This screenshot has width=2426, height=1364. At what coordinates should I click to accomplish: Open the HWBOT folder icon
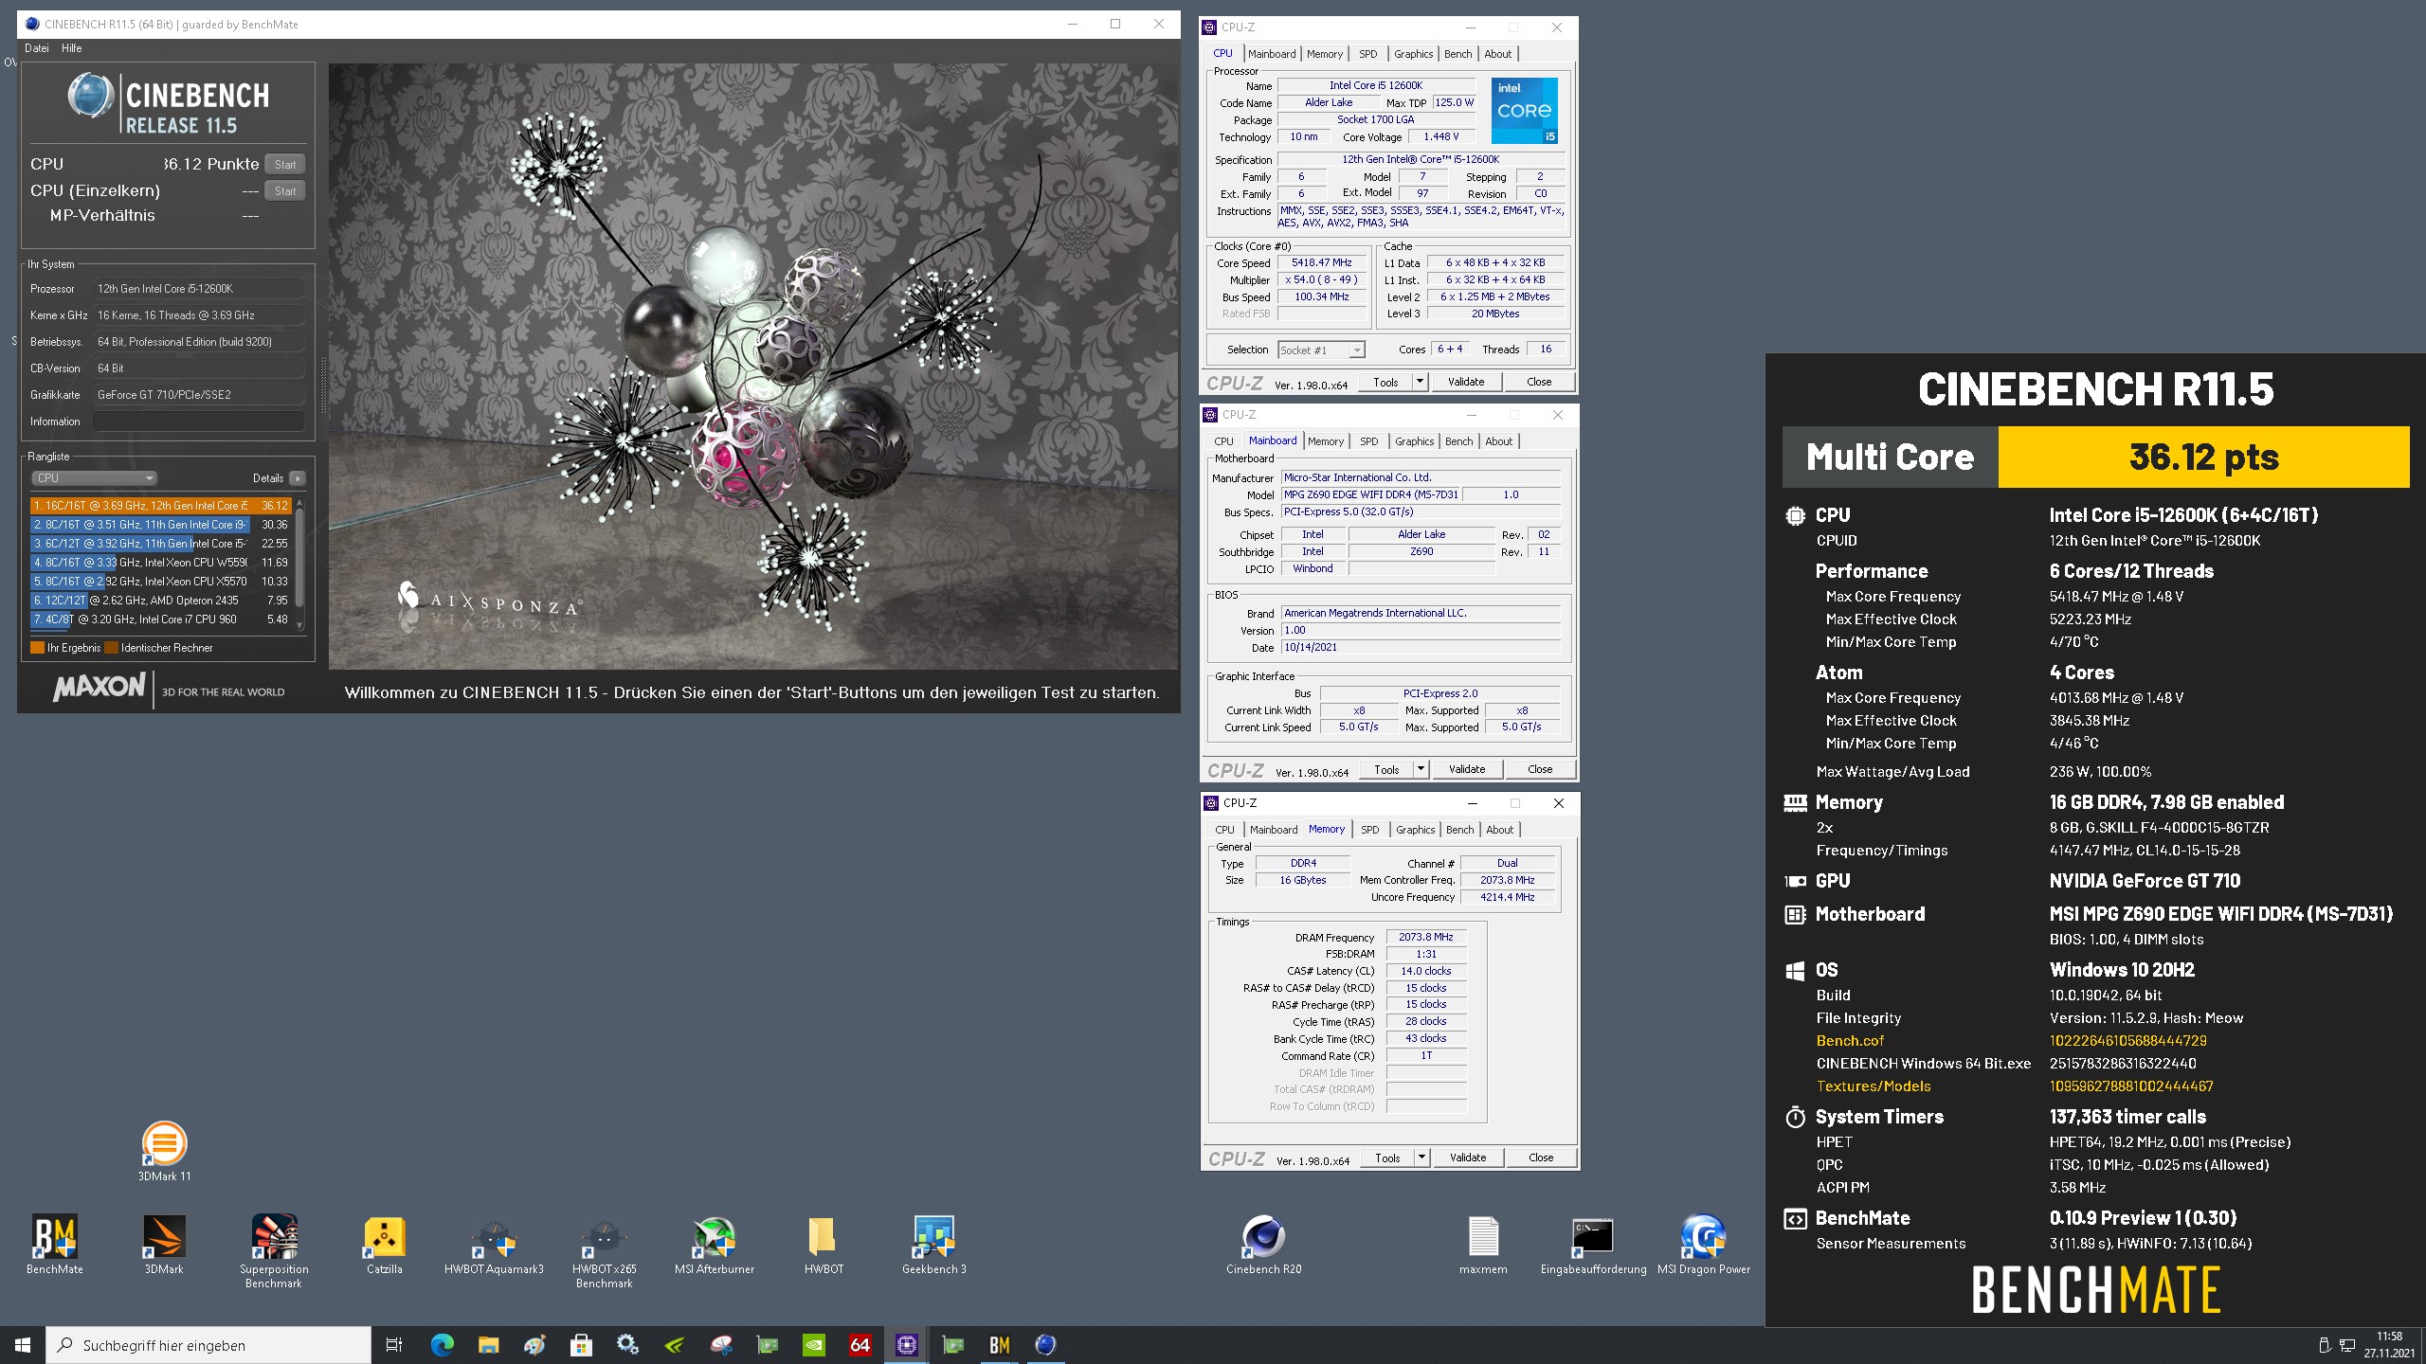pyautogui.click(x=824, y=1245)
